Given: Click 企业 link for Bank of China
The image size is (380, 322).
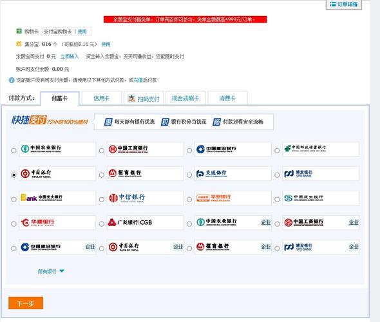Looking at the screenshot, I should pos(178,247).
